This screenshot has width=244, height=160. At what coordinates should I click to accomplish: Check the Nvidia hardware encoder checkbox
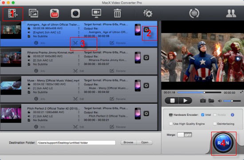[215, 115]
